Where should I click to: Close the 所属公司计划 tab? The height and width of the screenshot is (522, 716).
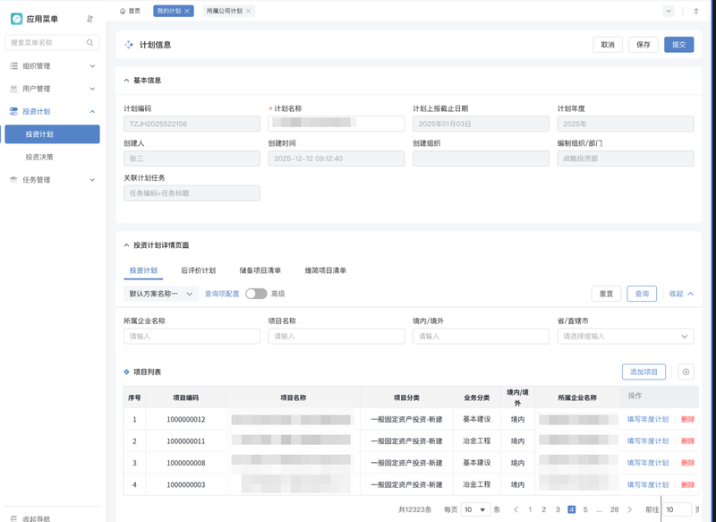[249, 11]
